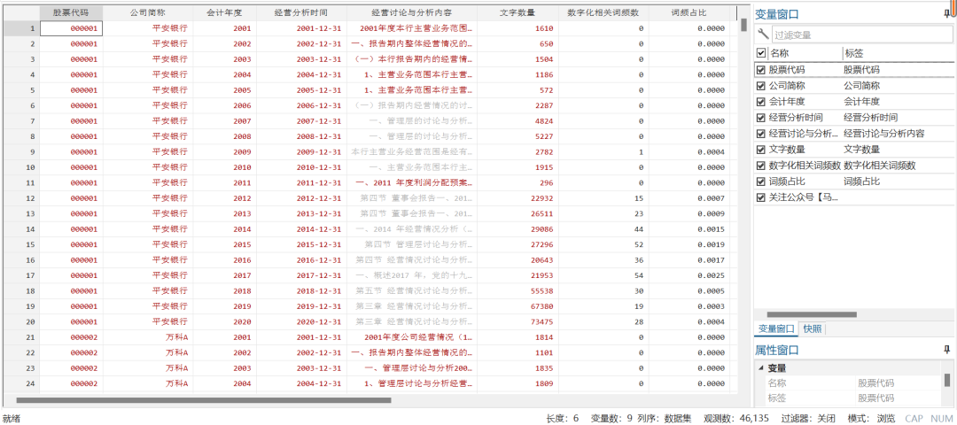The width and height of the screenshot is (957, 425).
Task: Uncheck the 经营分析时间 variable checkbox
Action: click(760, 118)
